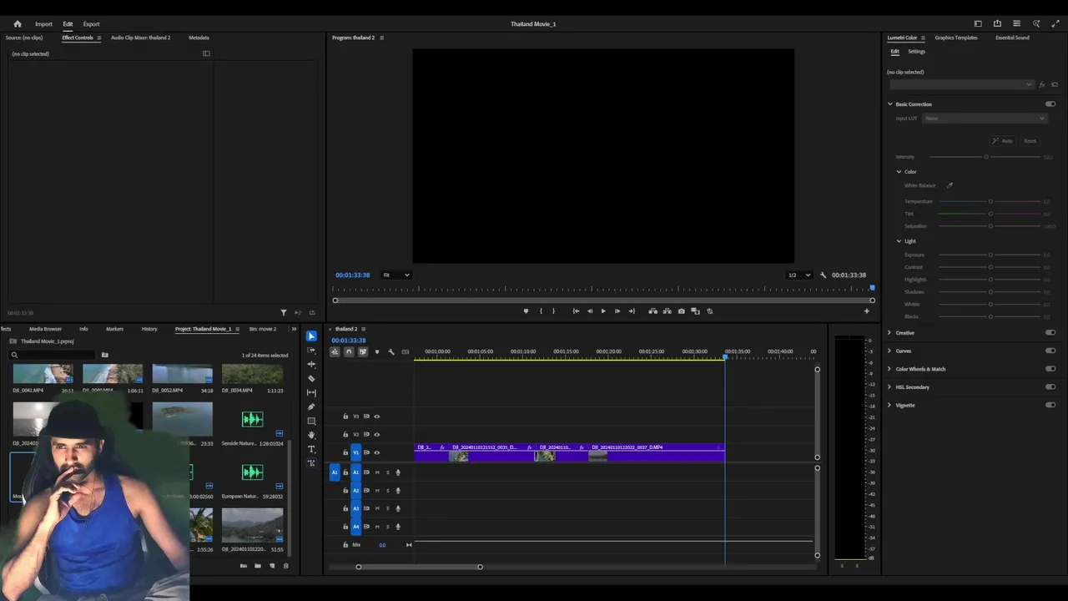This screenshot has height=601, width=1068.
Task: Switch Lumetri to Settings tab
Action: (916, 52)
